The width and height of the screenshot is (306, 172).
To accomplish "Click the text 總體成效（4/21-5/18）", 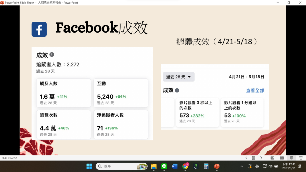I will [x=218, y=42].
